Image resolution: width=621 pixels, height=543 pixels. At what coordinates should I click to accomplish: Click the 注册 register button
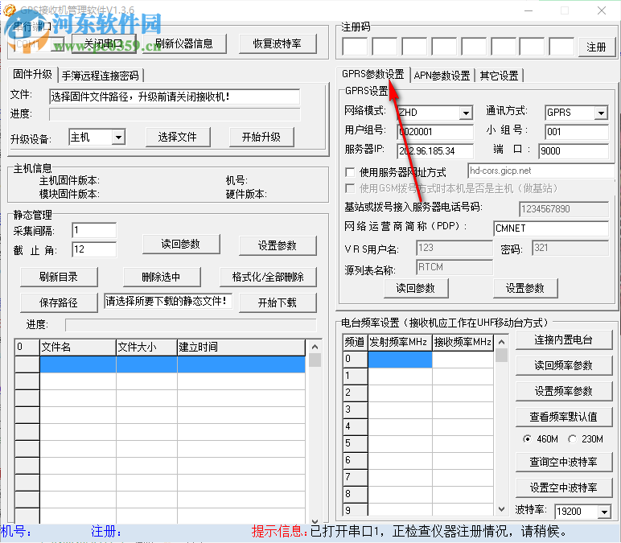(x=596, y=47)
